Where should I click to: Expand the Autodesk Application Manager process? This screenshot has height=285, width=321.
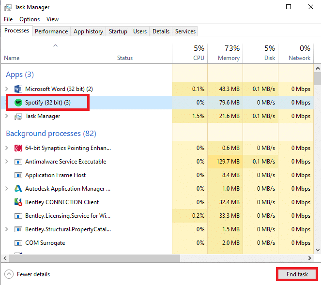coord(7,188)
